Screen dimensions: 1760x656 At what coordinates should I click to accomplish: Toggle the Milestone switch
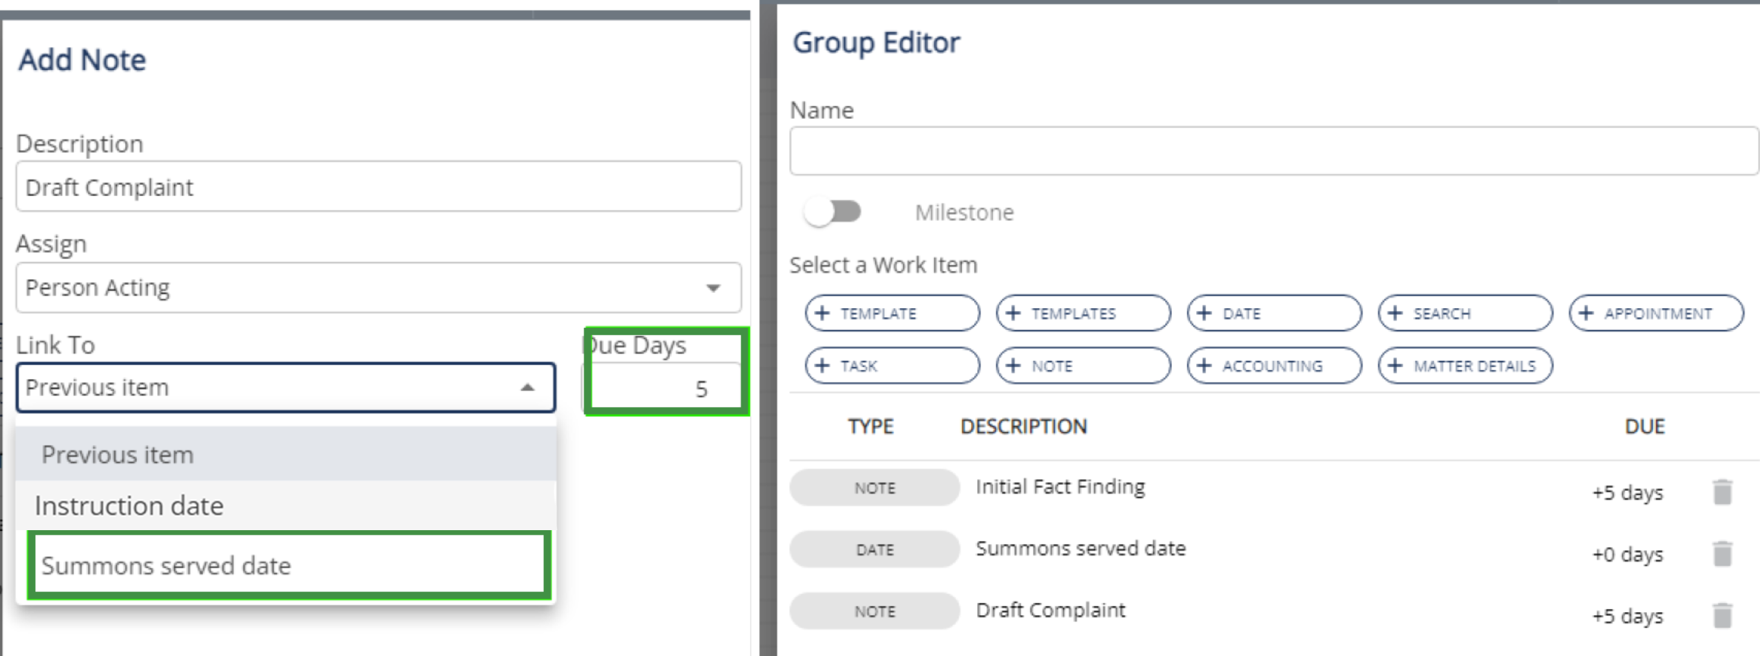[832, 212]
